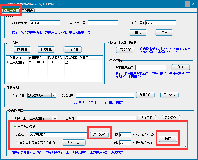198x160 pixels.
Task: Enable 备份后上传备份文件至邮箱 checkbox
Action: (x=17, y=142)
